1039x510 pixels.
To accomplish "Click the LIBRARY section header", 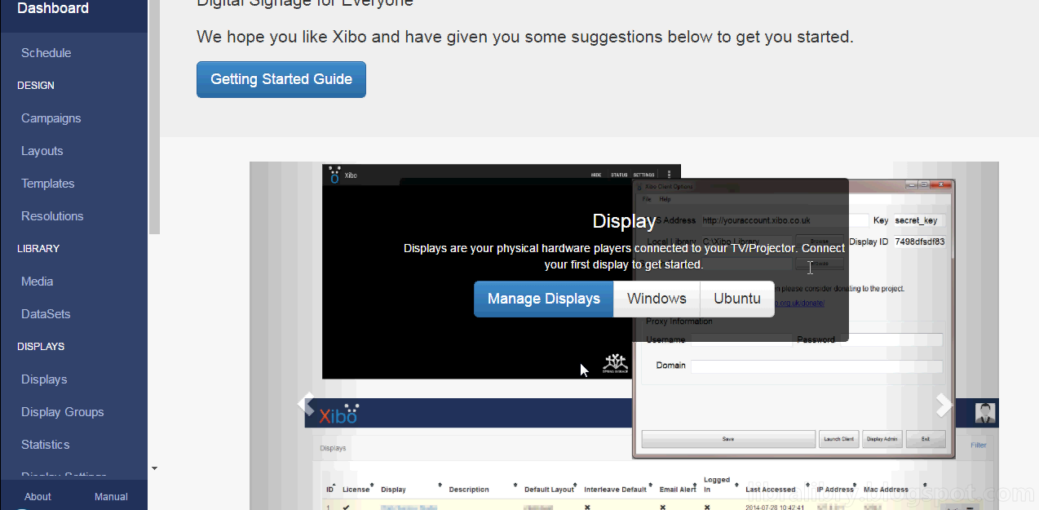I will 38,249.
